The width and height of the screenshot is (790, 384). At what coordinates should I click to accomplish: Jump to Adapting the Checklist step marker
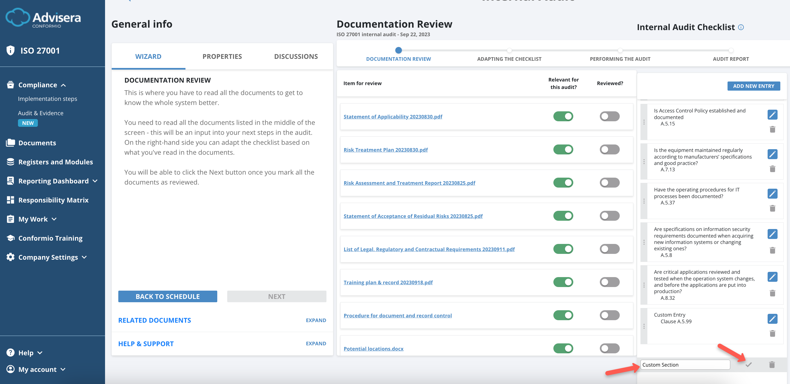click(509, 50)
